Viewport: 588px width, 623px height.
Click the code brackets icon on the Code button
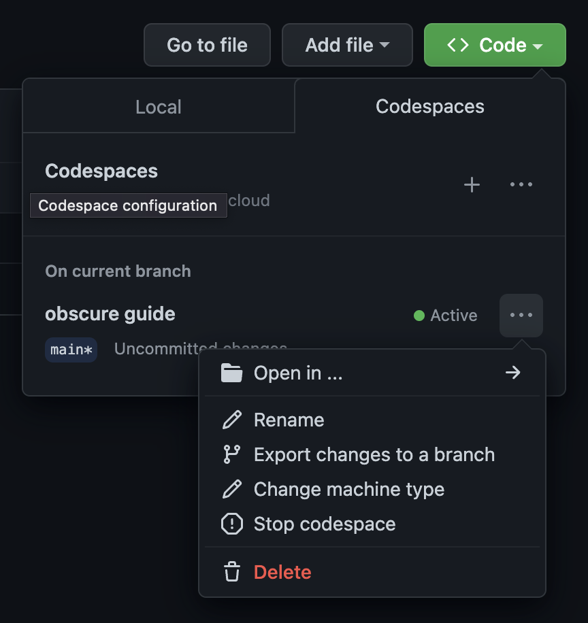pos(457,45)
